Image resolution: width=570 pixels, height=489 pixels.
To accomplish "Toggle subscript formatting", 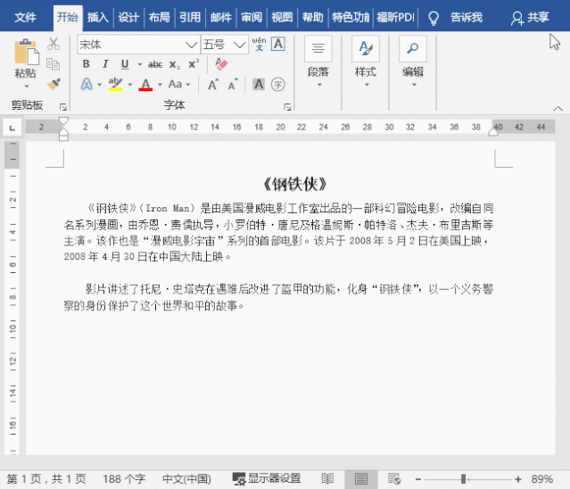I will point(175,65).
